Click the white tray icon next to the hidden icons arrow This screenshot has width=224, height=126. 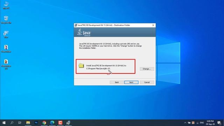pos(189,123)
